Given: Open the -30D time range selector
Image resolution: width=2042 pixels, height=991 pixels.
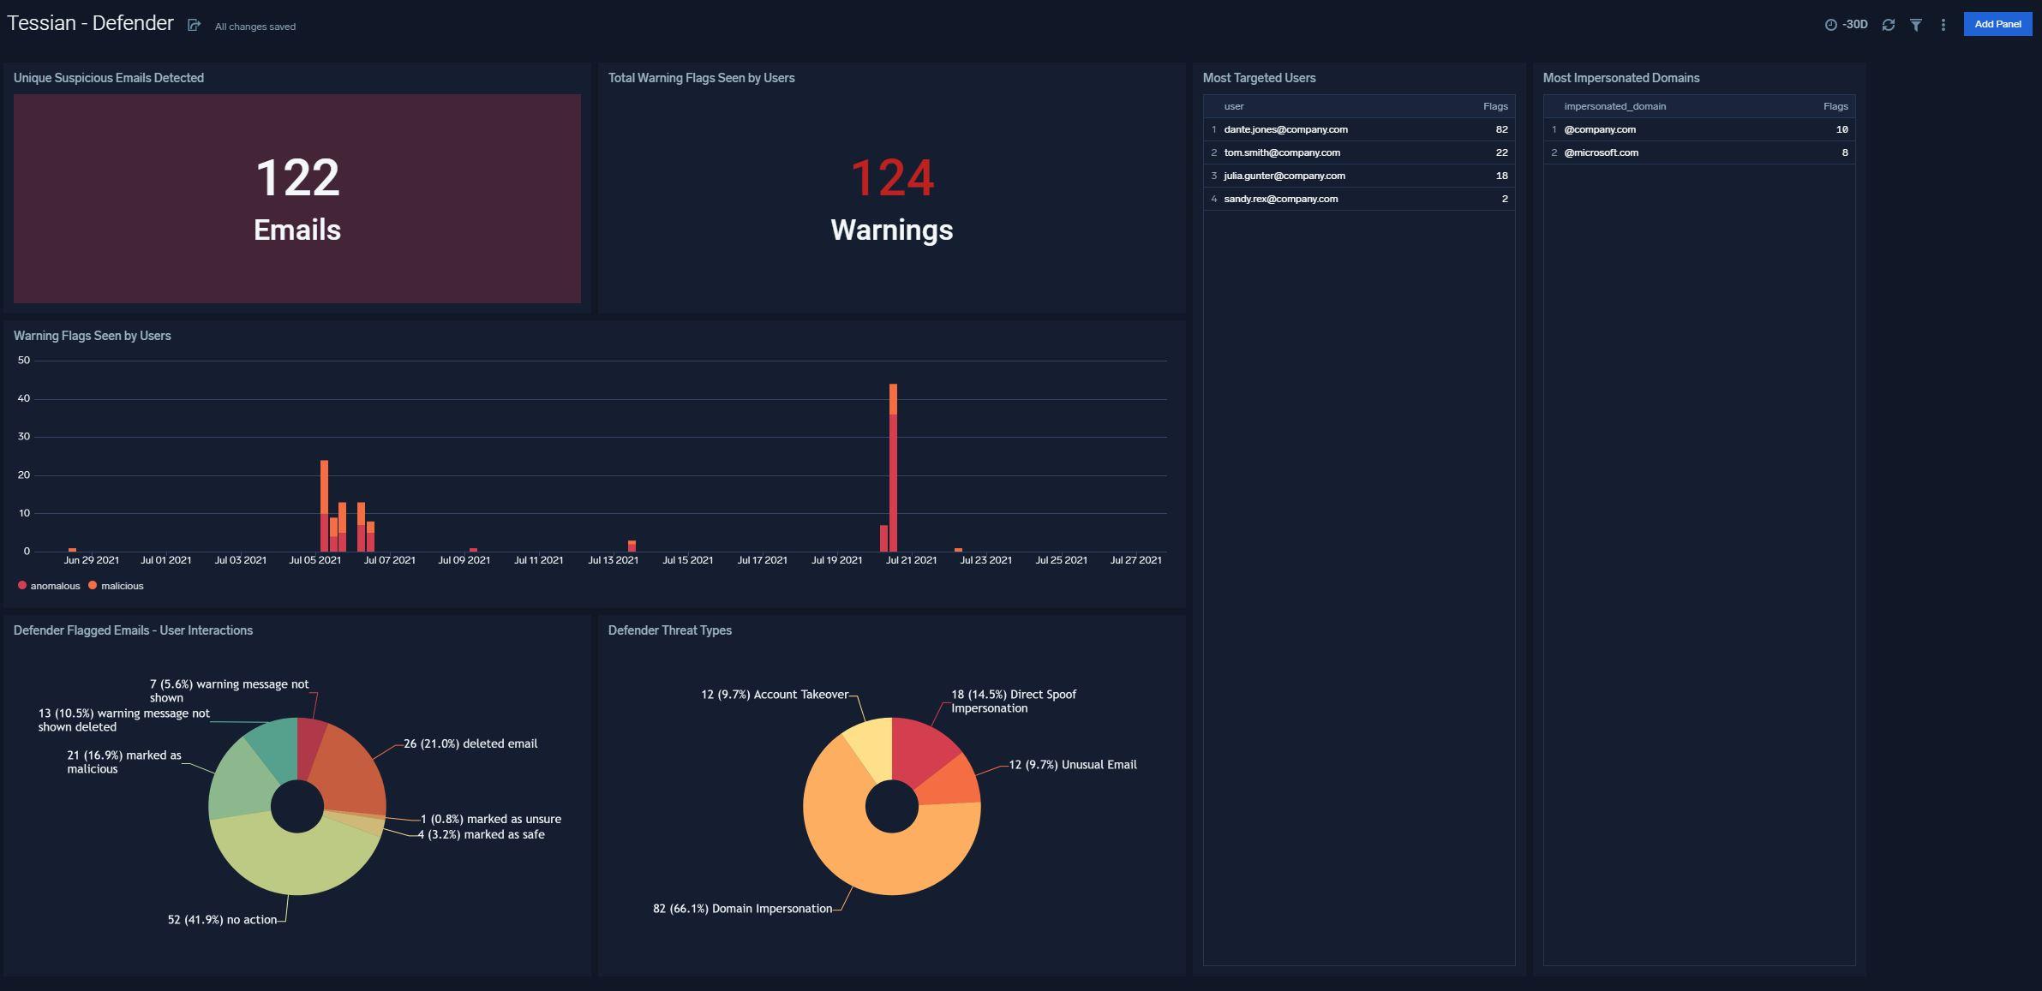Looking at the screenshot, I should pos(1855,25).
